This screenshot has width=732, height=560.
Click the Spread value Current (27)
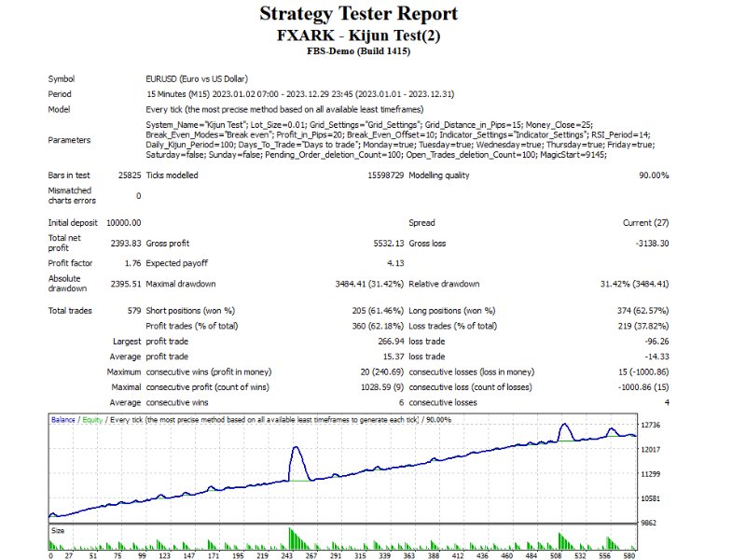coord(645,223)
